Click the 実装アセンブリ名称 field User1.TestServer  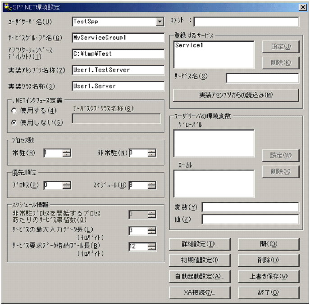[118, 70]
